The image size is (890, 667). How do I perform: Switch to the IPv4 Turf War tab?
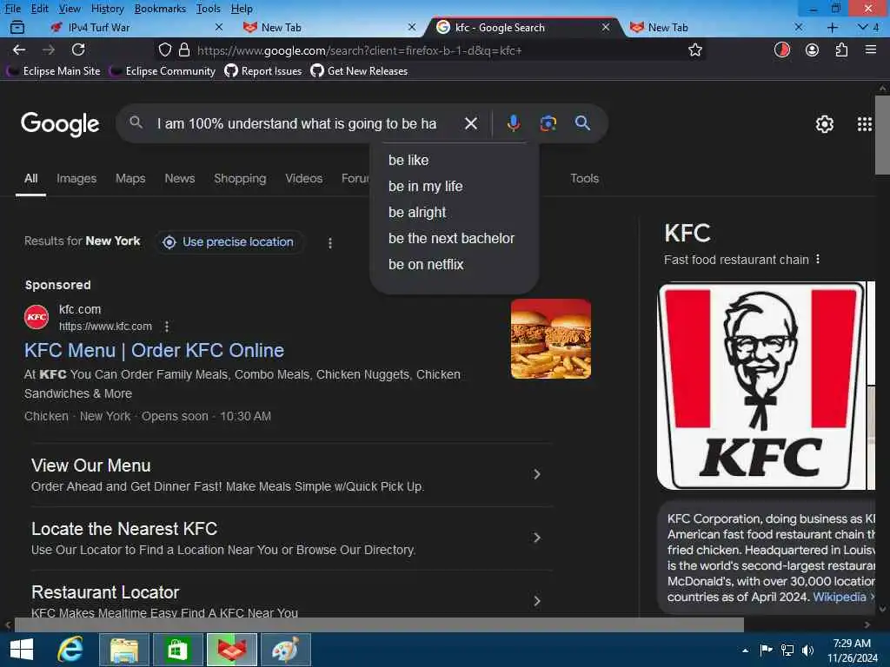point(135,27)
